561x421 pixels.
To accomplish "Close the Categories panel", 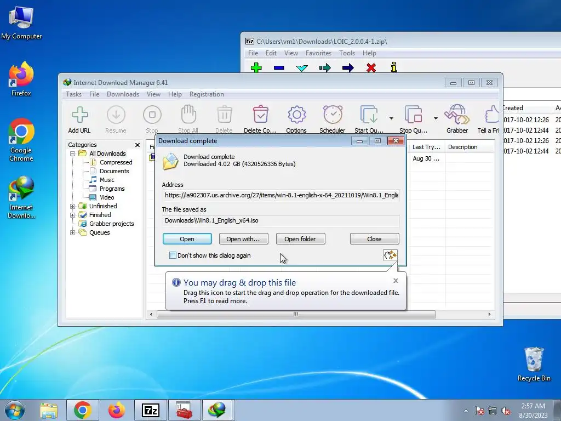I will 138,145.
